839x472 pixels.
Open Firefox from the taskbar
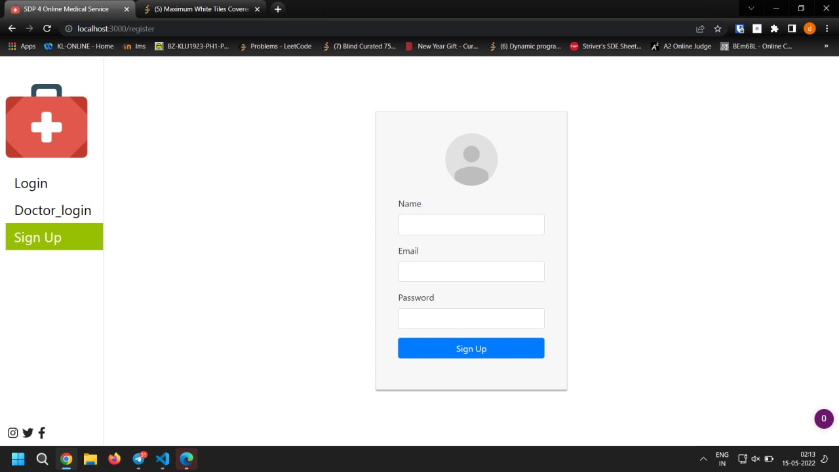point(115,459)
